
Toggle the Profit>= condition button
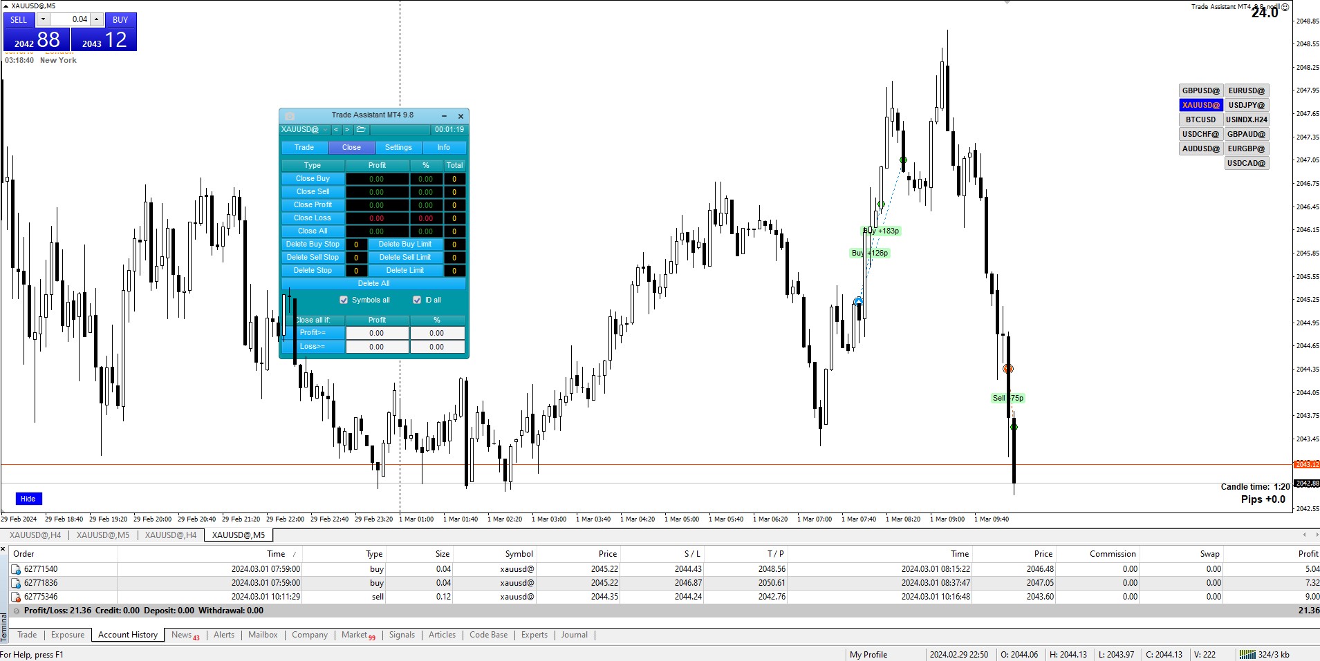[313, 333]
